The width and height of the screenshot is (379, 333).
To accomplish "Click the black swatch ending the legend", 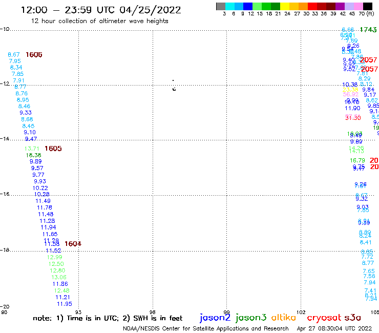I will (368, 6).
